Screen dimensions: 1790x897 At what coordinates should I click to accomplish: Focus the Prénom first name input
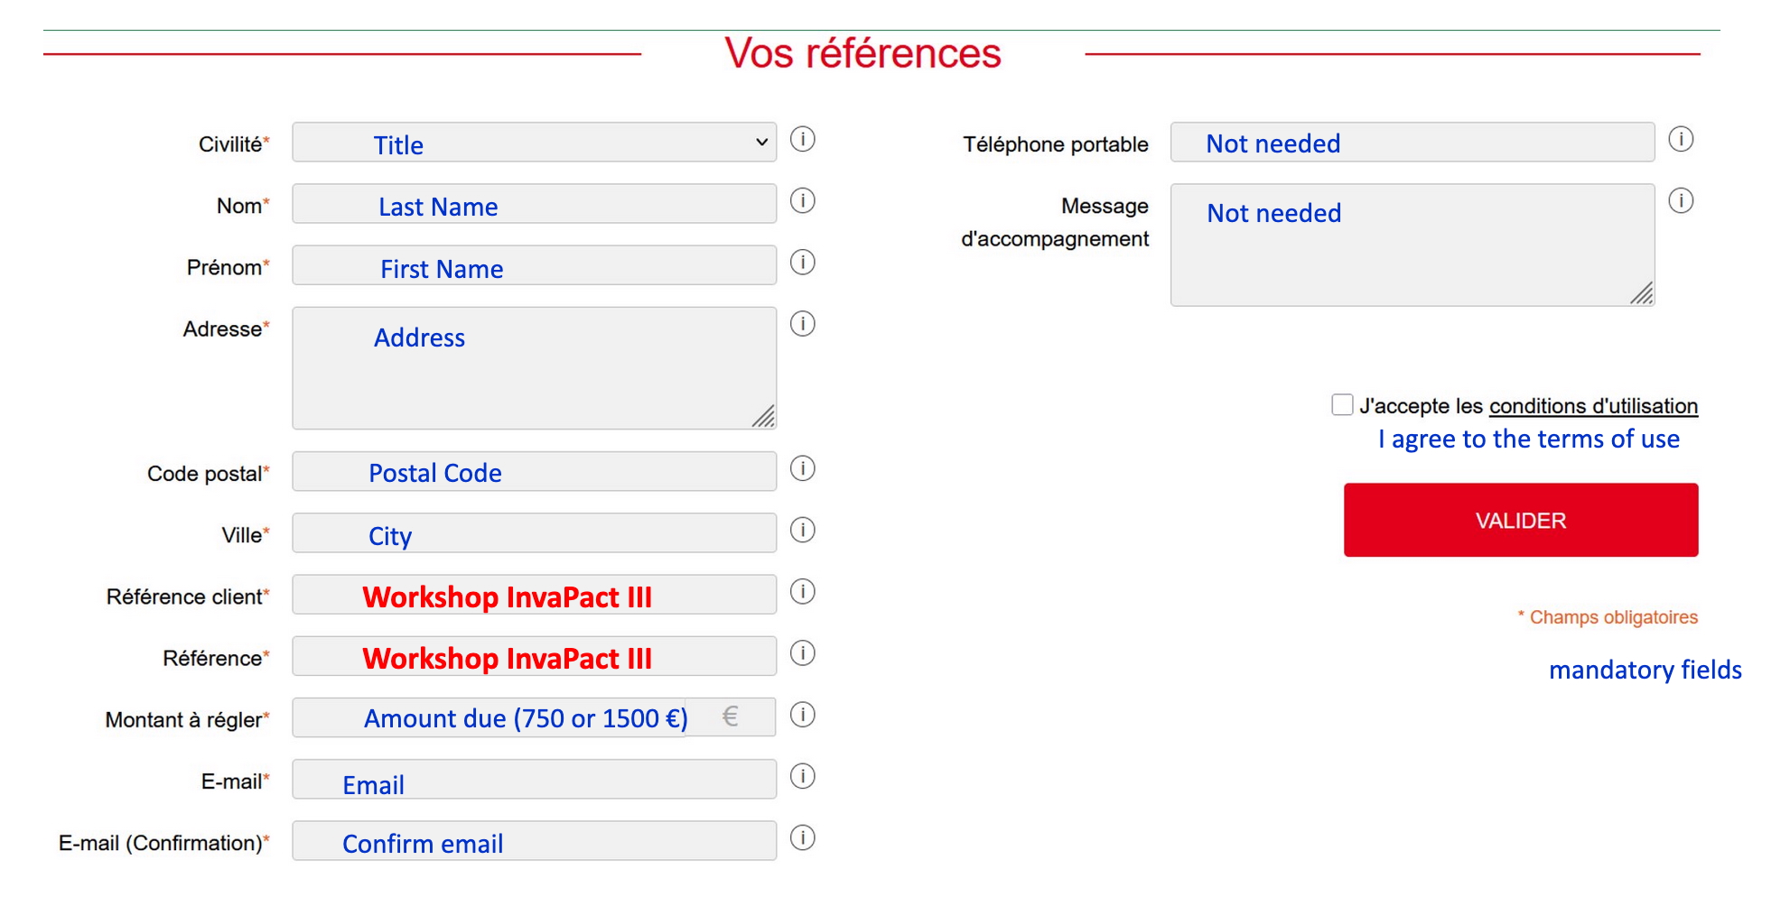pos(534,265)
